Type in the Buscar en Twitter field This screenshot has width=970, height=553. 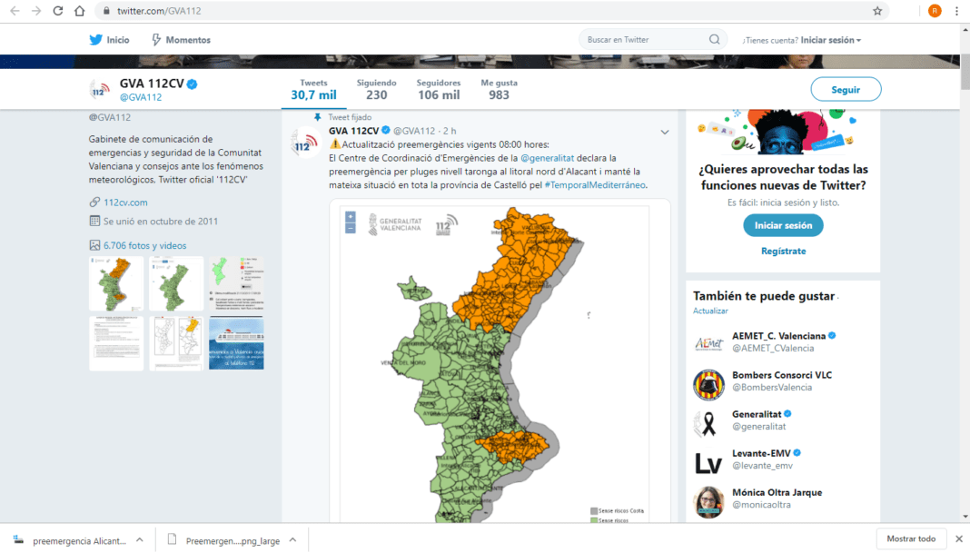(643, 40)
